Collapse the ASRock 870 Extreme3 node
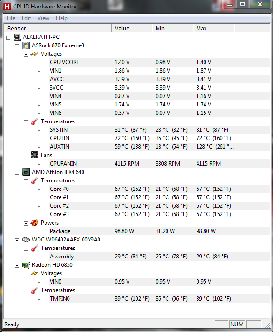273x332 pixels. point(17,46)
